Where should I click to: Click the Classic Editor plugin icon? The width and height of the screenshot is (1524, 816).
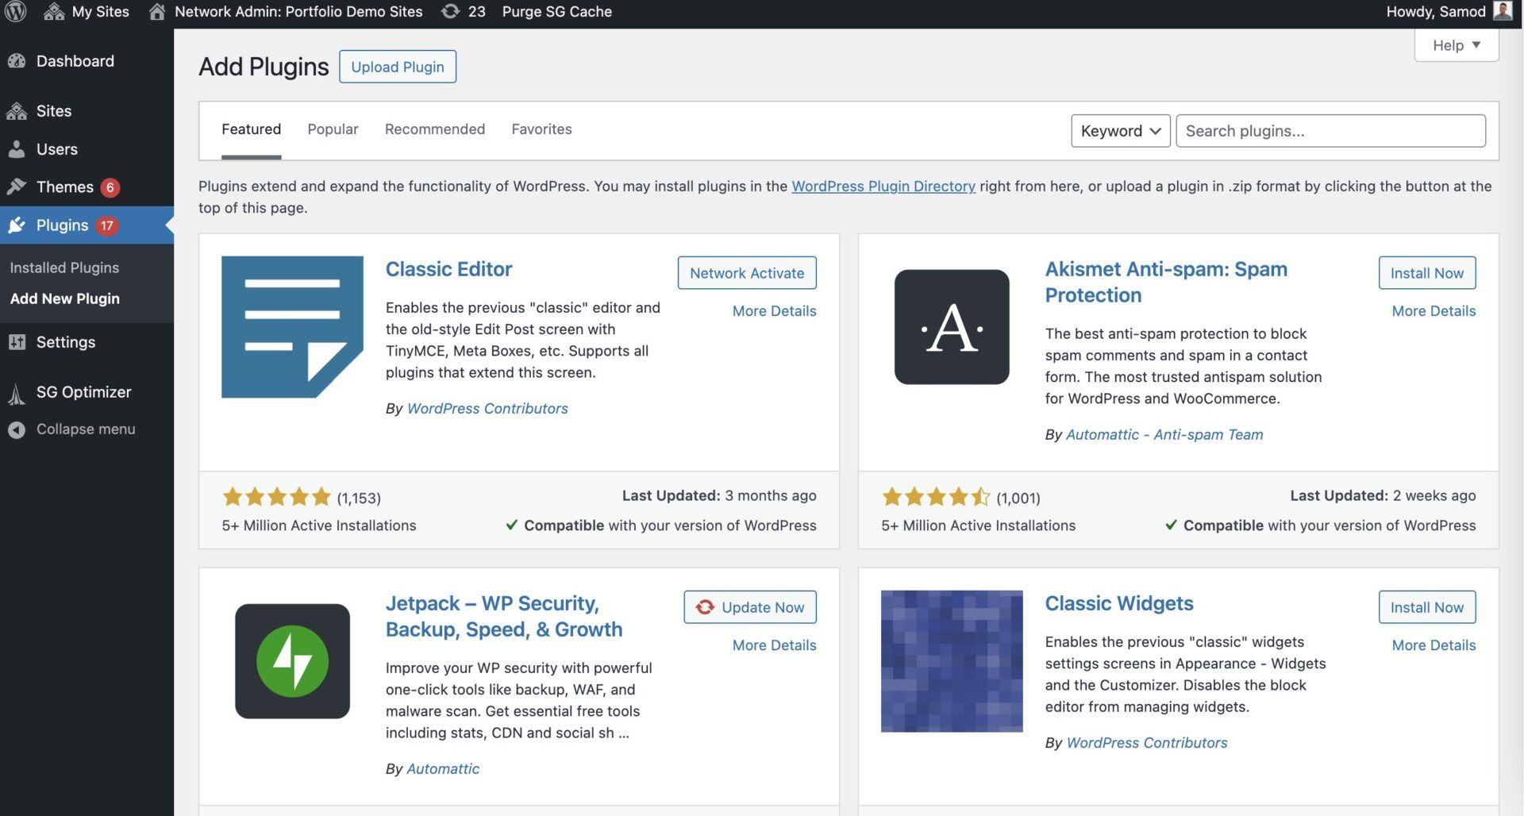tap(292, 326)
